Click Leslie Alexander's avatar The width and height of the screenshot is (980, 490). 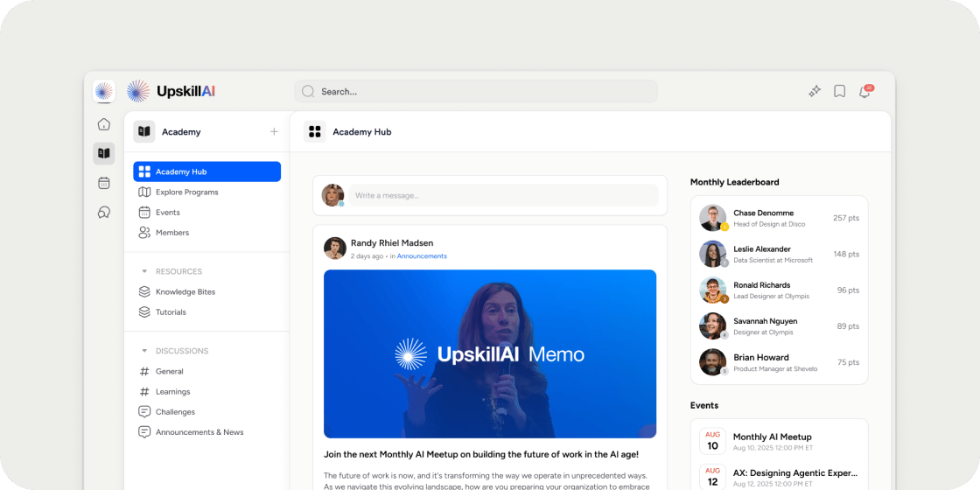(x=712, y=254)
